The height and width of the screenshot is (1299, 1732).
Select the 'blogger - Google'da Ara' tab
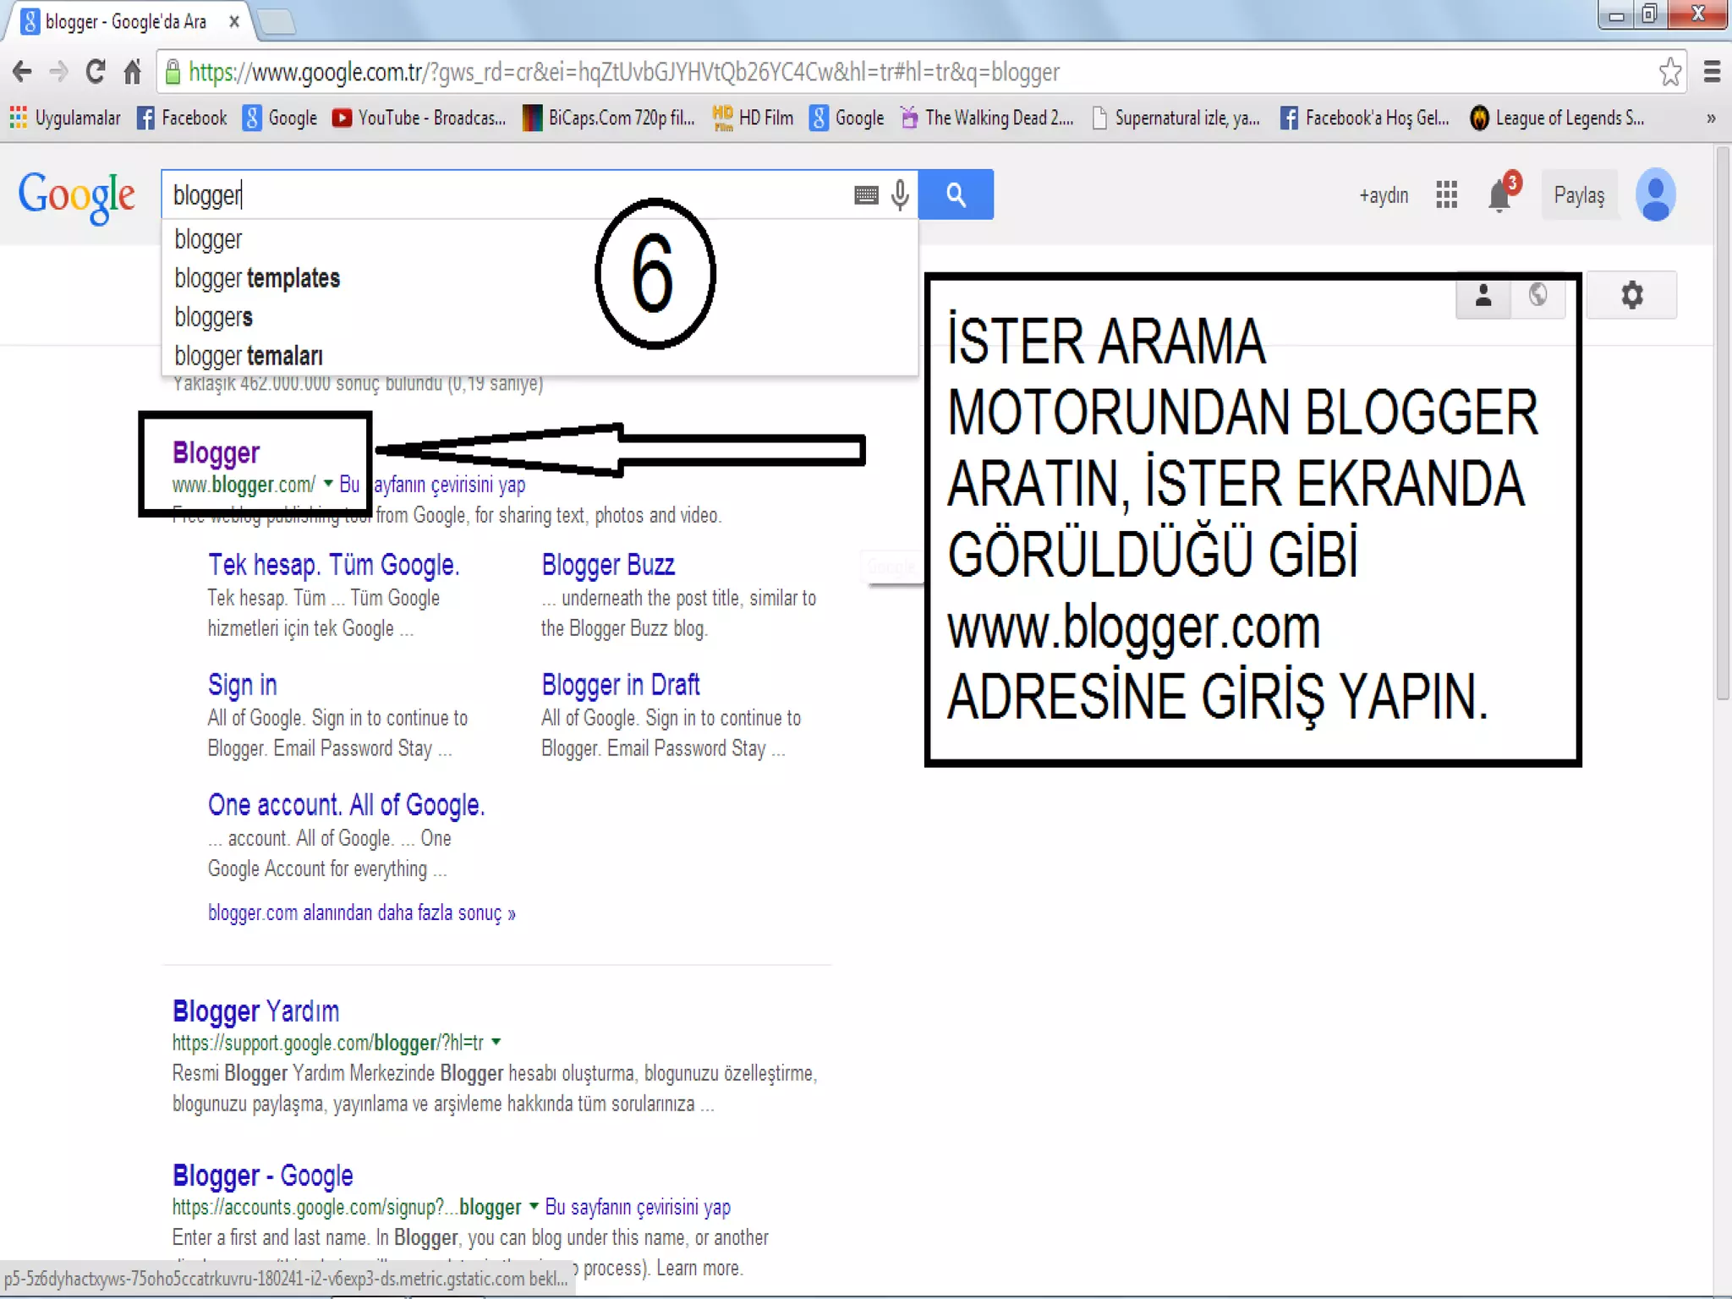pyautogui.click(x=127, y=21)
